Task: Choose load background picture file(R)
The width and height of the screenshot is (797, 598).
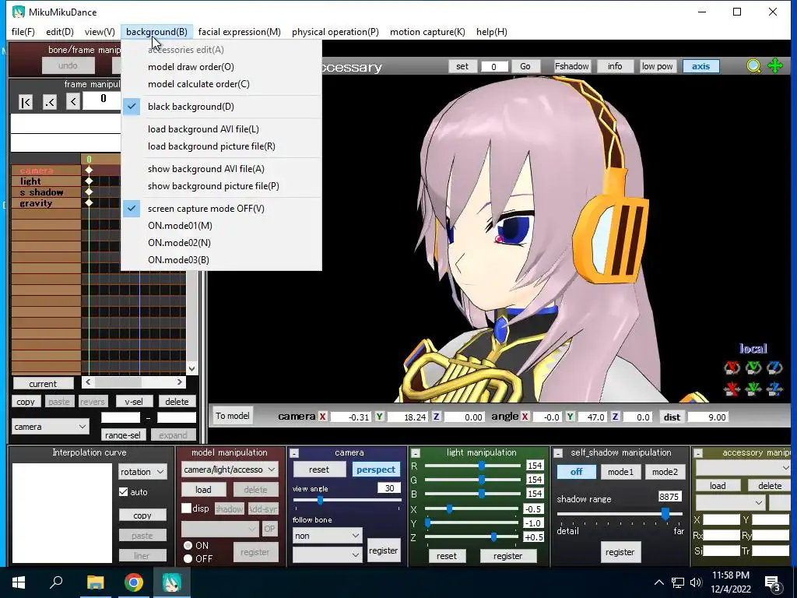Action: pyautogui.click(x=222, y=146)
